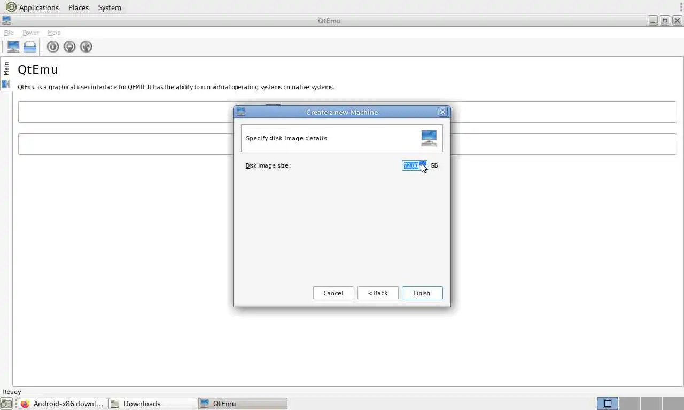Open the Help menu
Viewport: 684px width, 410px height.
[x=54, y=33]
